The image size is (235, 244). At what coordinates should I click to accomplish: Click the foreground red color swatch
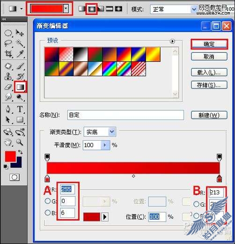click(10, 156)
